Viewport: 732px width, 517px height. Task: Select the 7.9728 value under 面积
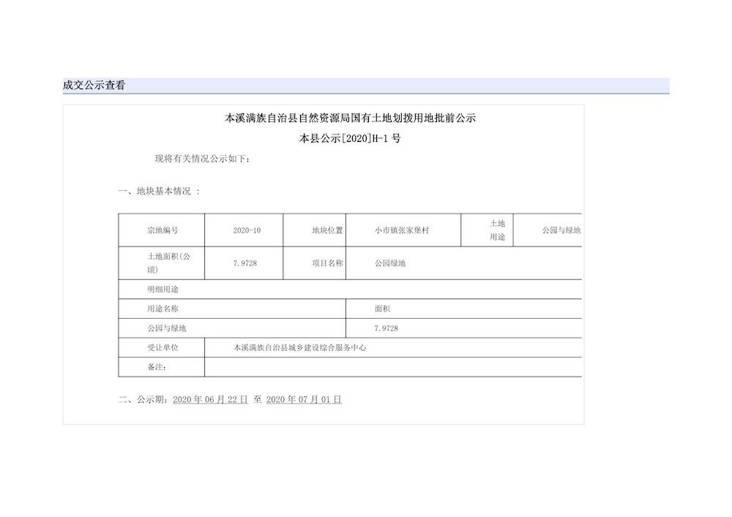(386, 328)
